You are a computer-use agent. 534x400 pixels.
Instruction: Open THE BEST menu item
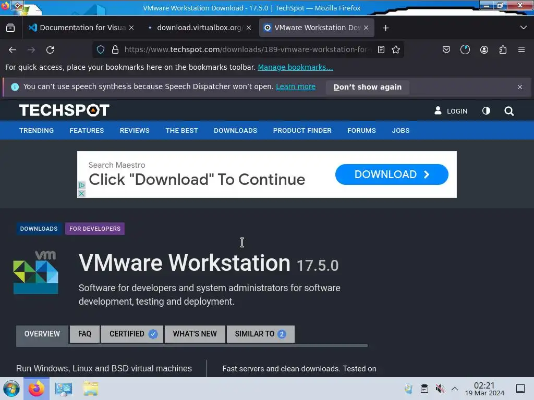pyautogui.click(x=181, y=131)
